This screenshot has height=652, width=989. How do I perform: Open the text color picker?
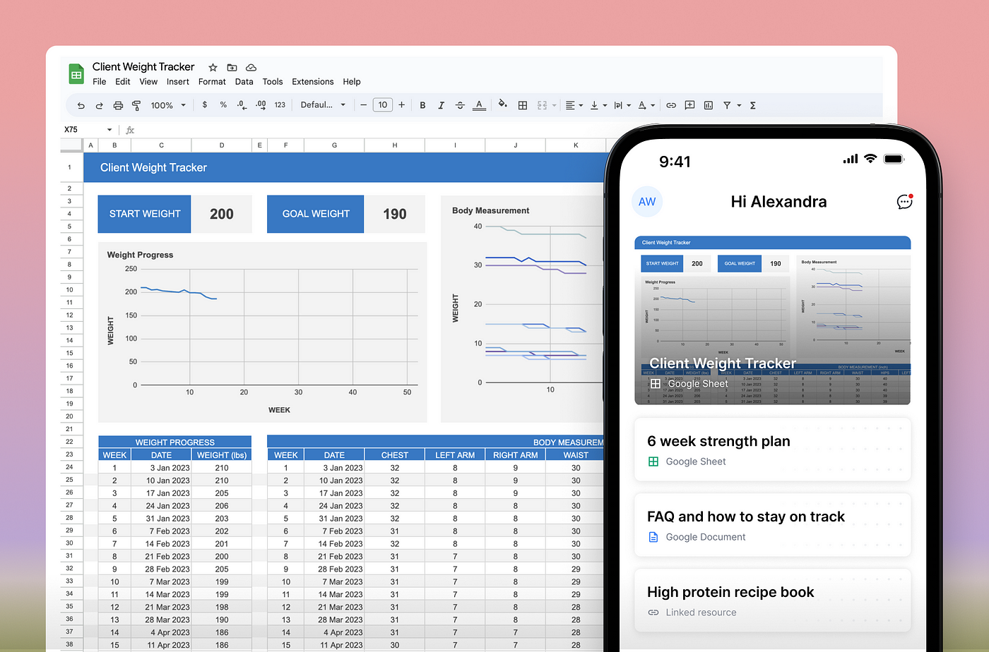coord(479,105)
